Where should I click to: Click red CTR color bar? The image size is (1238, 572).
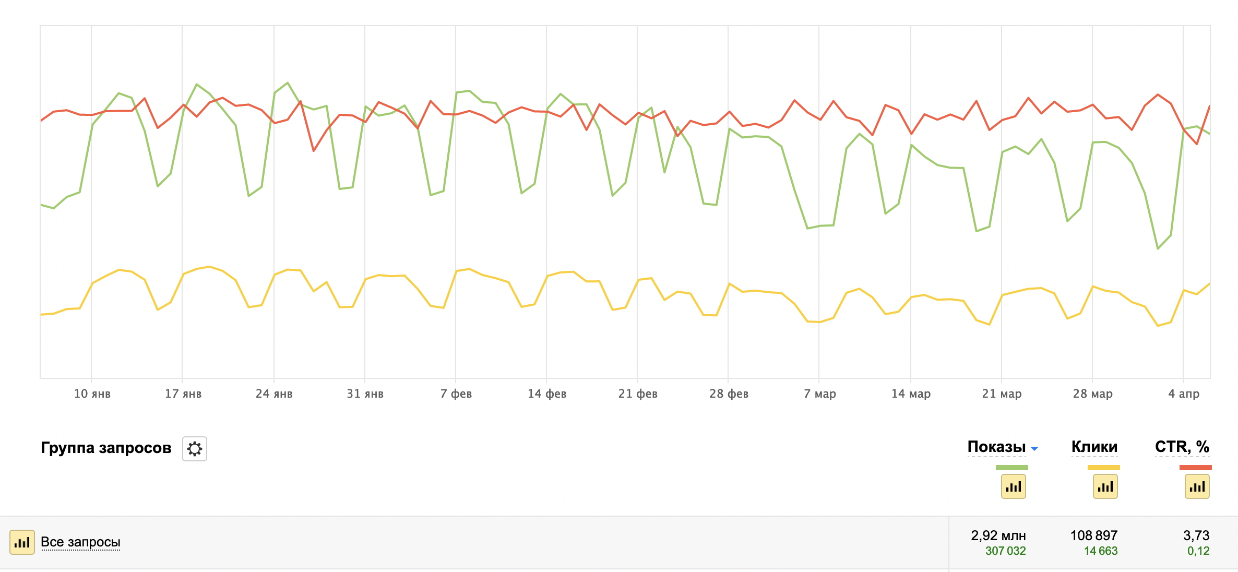tap(1195, 468)
